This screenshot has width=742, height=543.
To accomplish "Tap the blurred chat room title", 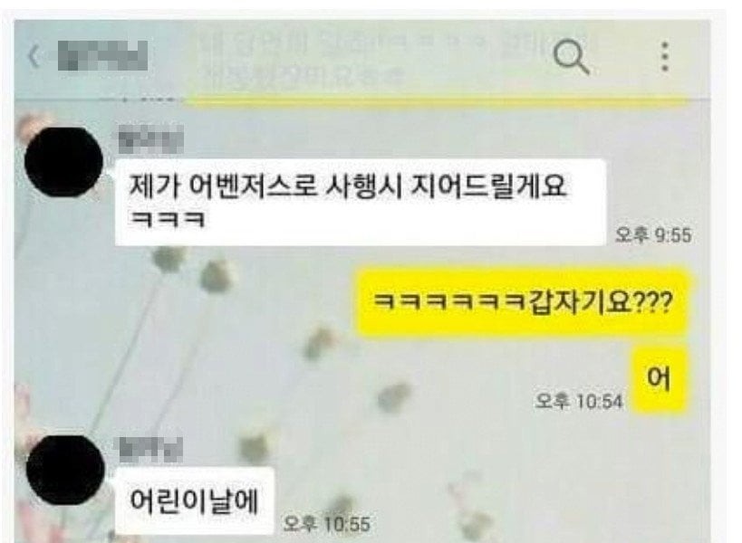I will click(102, 56).
